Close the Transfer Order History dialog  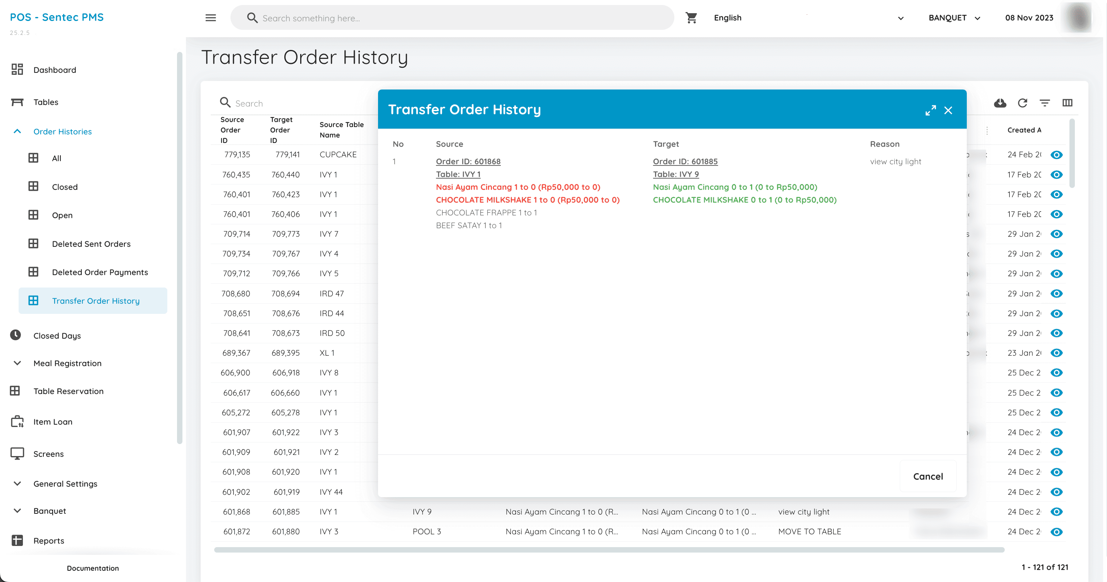click(x=948, y=110)
